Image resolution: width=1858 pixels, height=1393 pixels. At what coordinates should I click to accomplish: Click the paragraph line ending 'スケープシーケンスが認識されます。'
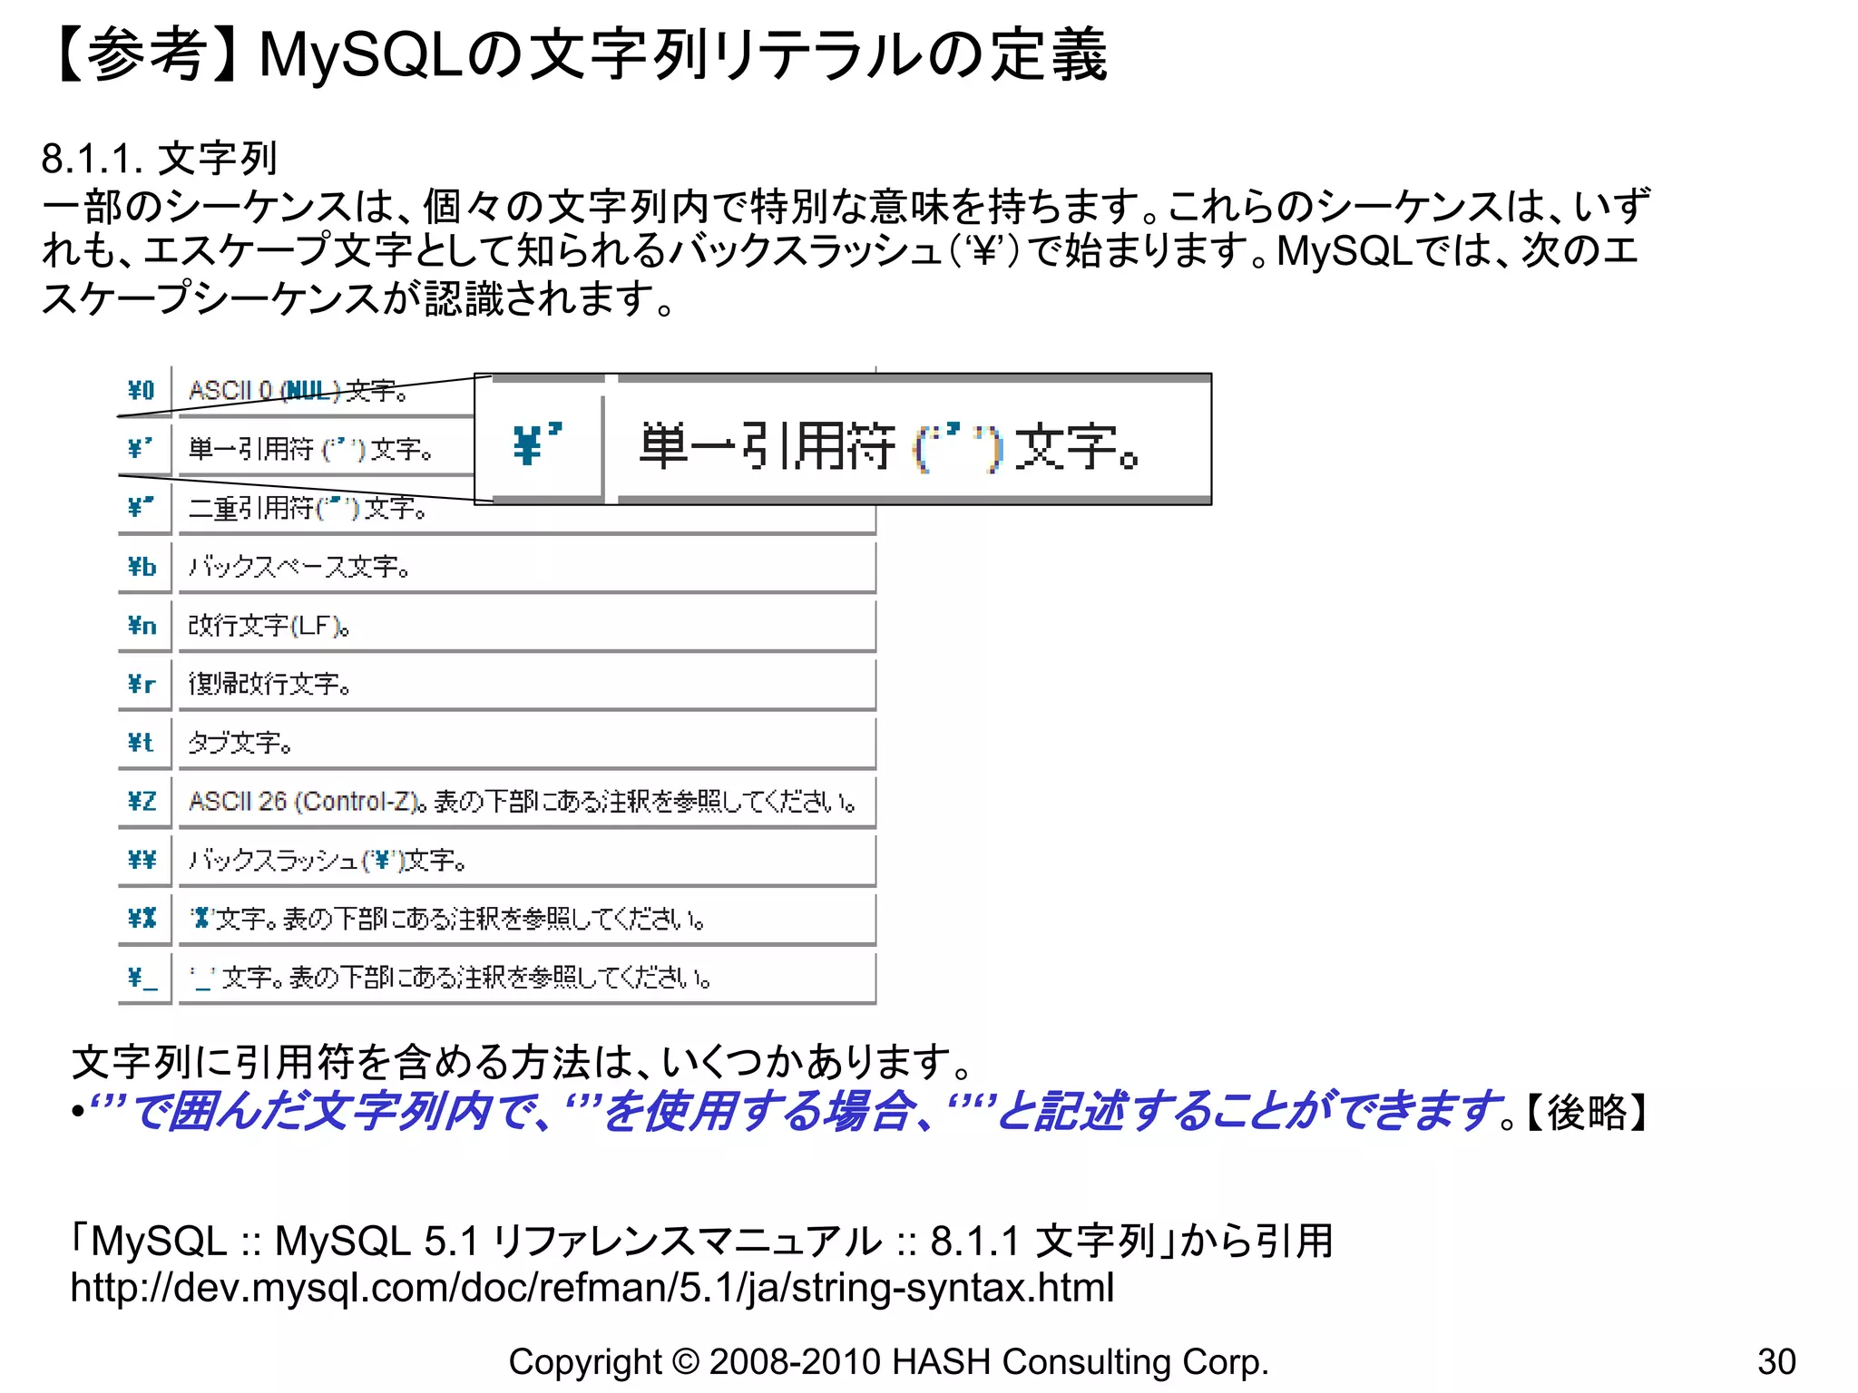coord(358,298)
